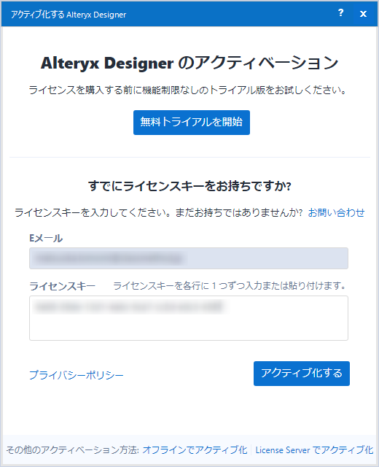The image size is (379, 467).
Task: Click the hint about entering one key per line
Action: pos(230,286)
